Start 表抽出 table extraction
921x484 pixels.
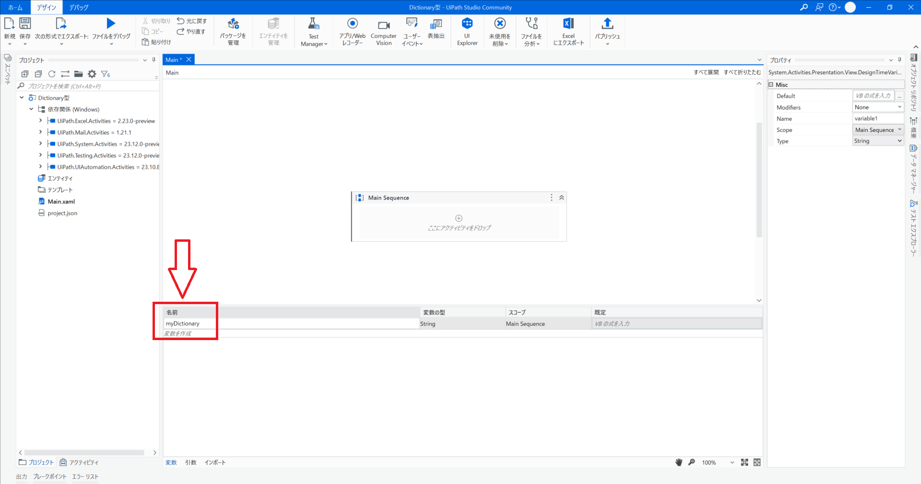tap(436, 28)
